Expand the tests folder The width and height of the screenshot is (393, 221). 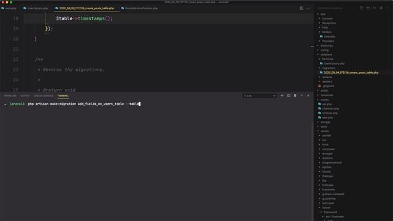(x=324, y=127)
